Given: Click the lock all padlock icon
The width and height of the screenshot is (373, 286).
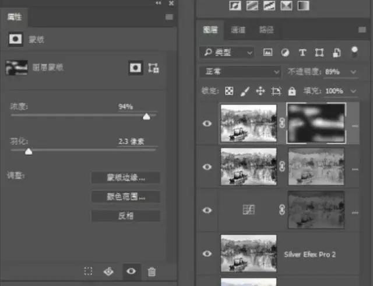Looking at the screenshot, I should point(292,91).
